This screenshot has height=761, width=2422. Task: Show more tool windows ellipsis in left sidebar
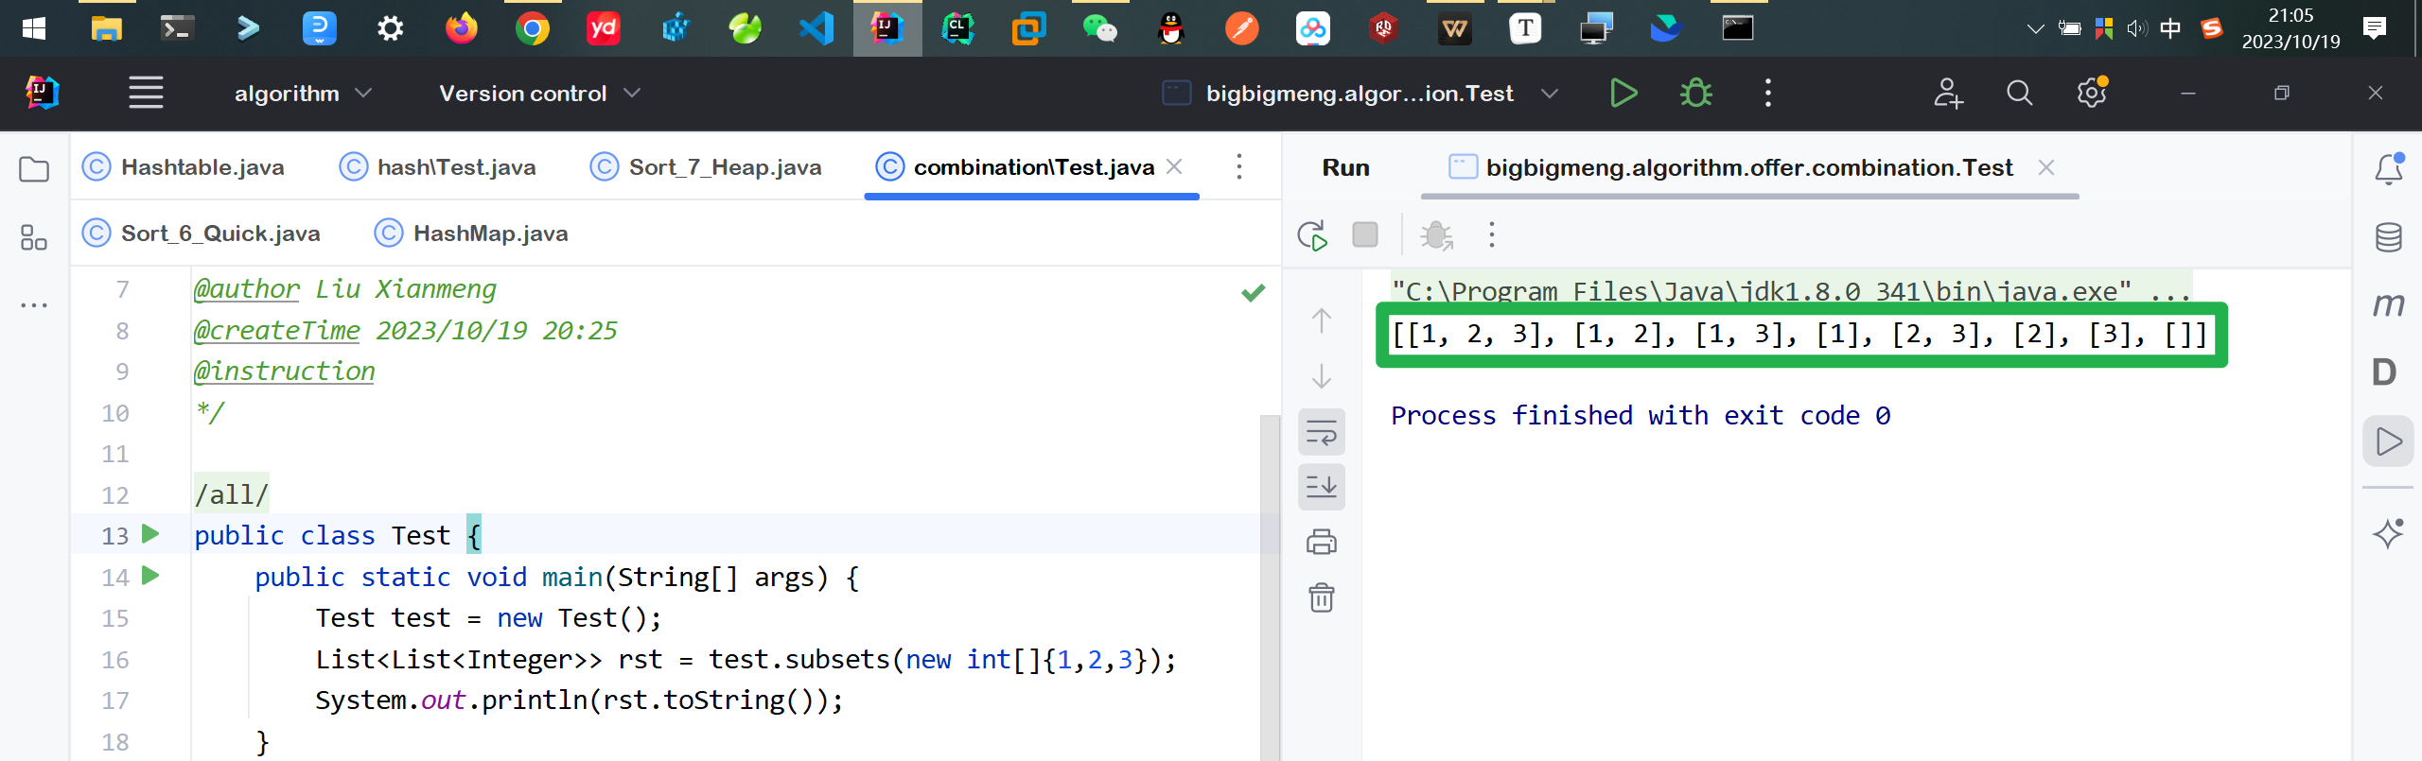pos(34,305)
